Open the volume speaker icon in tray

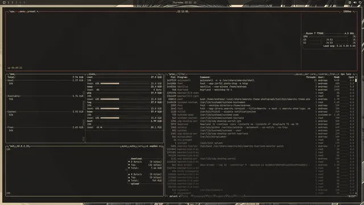[x=355, y=2]
